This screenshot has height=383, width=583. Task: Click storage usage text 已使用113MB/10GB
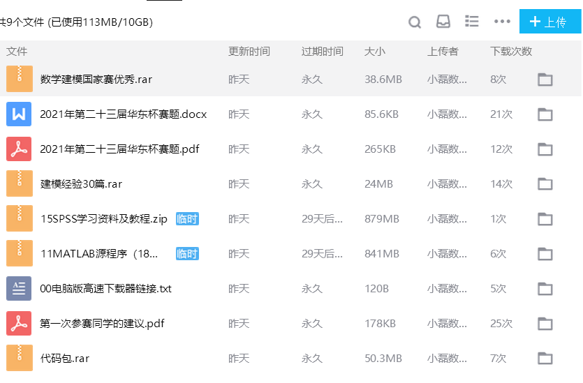pos(101,22)
